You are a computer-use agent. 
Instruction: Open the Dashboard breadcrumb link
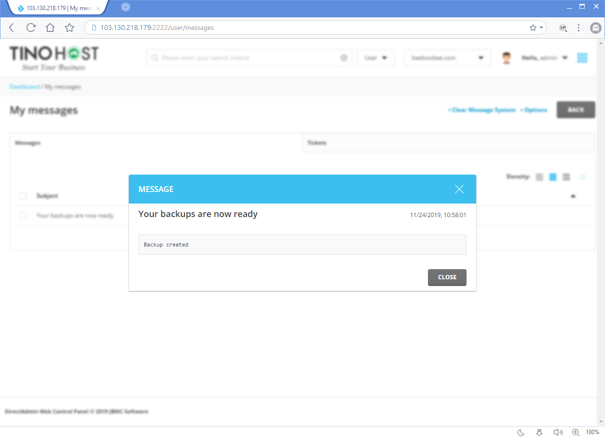(24, 86)
